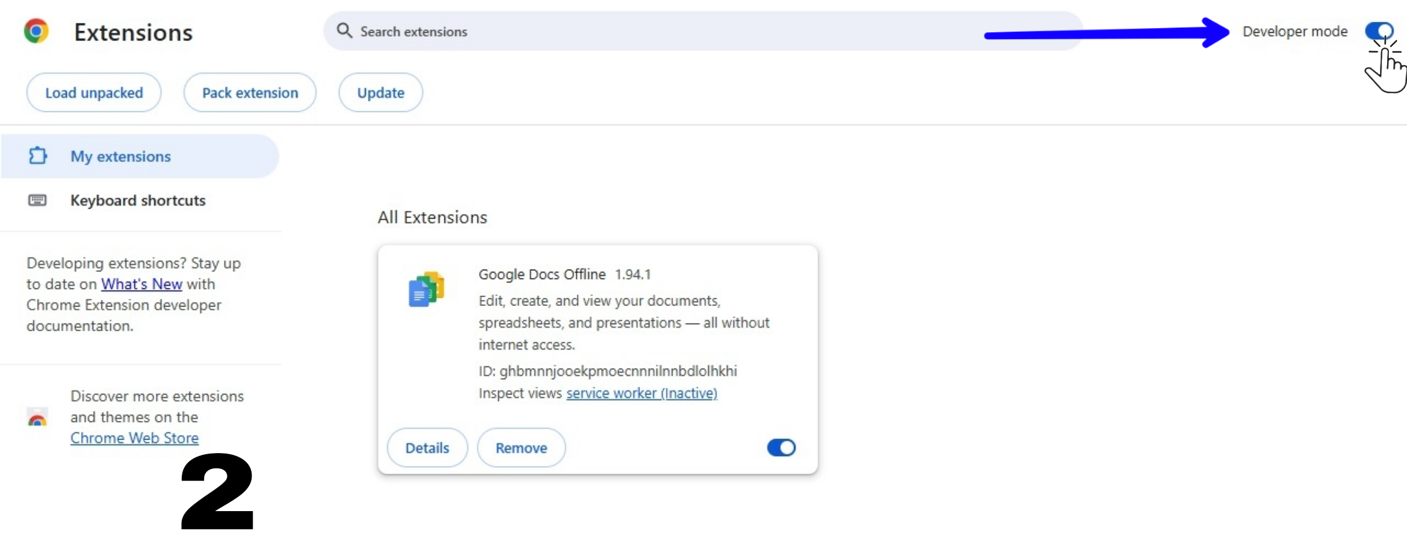
Task: Click the My extensions puzzle icon
Action: 38,156
